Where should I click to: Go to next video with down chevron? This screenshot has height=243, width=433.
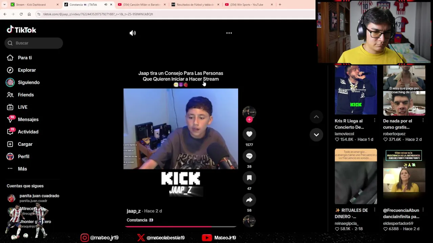[x=316, y=135]
